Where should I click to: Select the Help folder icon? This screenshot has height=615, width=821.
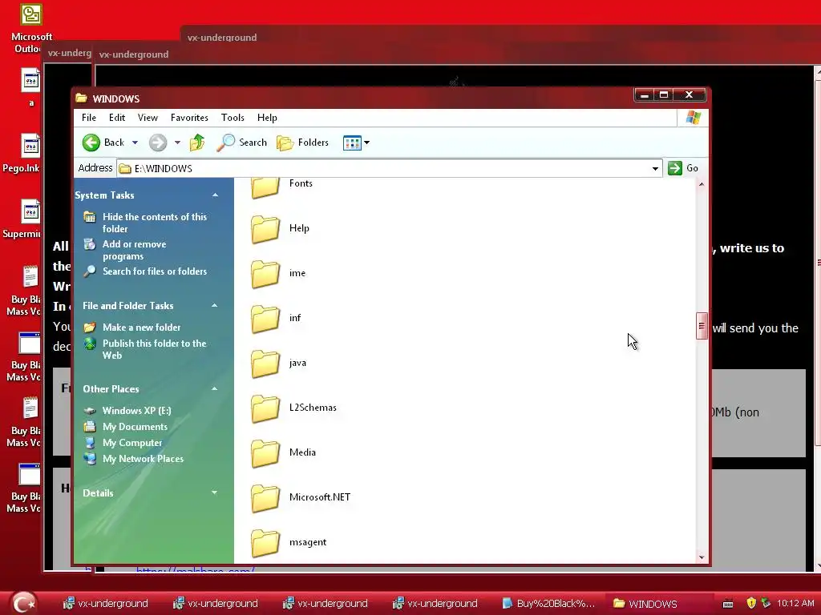tap(265, 228)
